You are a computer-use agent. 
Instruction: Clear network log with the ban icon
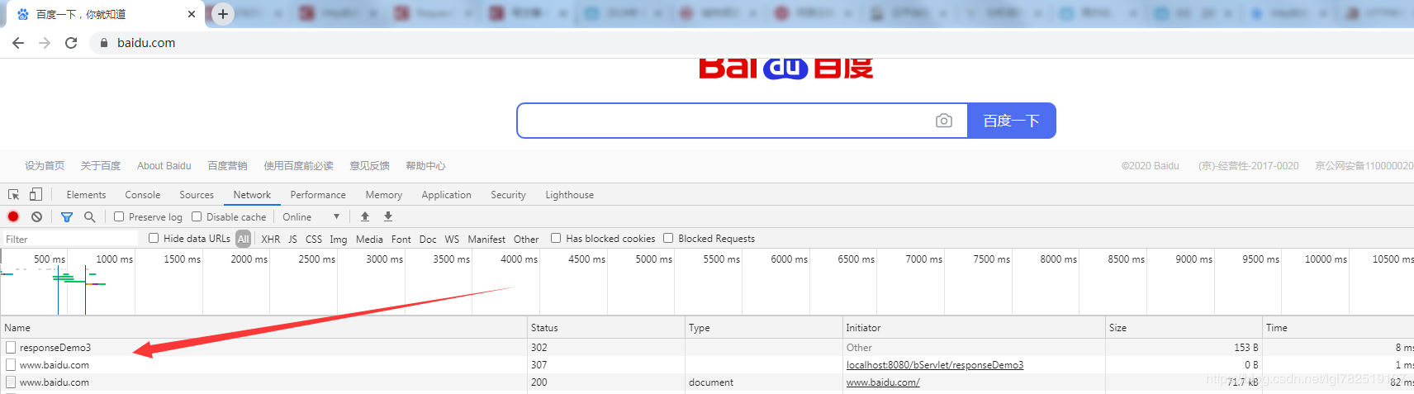click(36, 216)
